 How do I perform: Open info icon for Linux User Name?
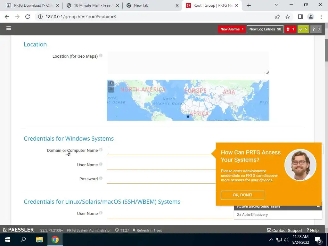point(101,213)
